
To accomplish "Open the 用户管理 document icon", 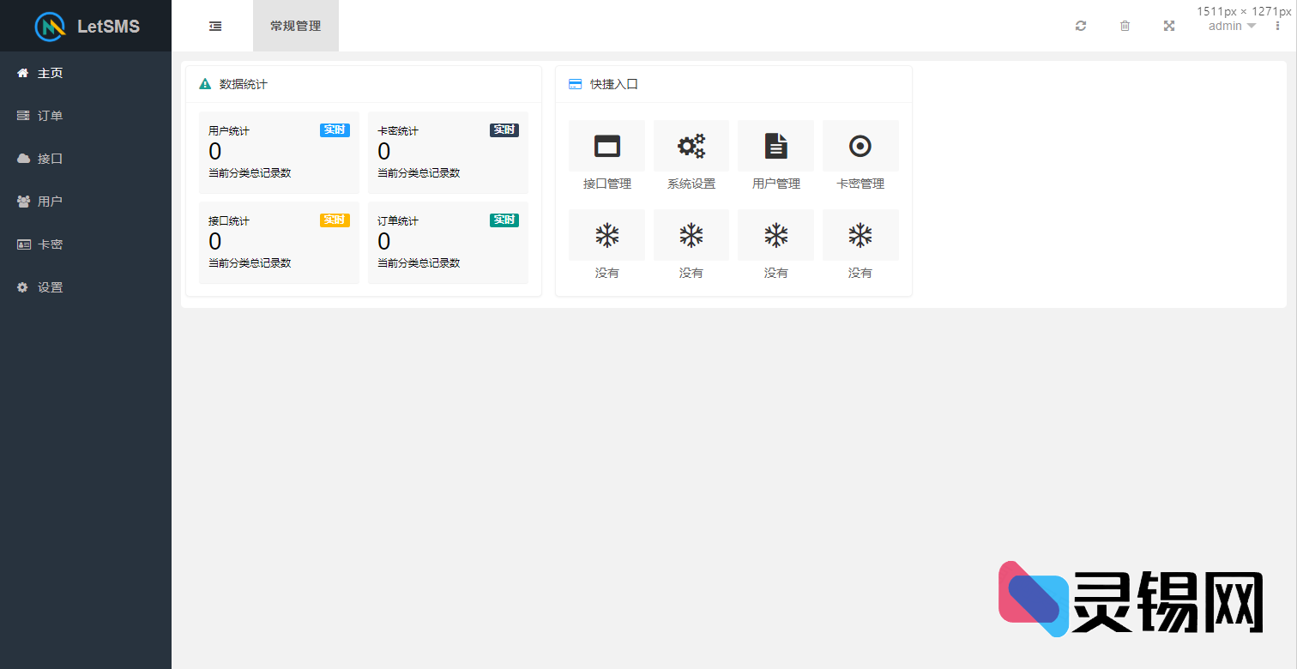I will click(x=775, y=147).
